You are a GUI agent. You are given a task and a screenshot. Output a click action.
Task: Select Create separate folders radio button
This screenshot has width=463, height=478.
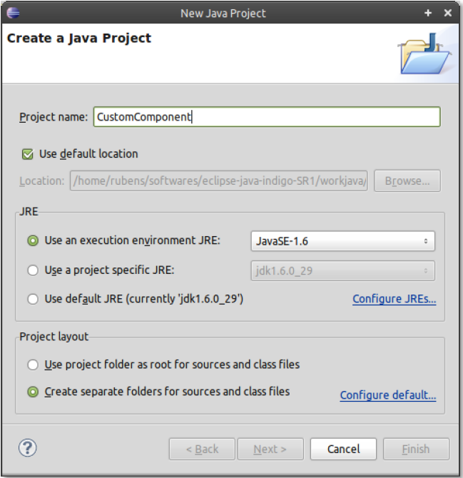tap(33, 392)
